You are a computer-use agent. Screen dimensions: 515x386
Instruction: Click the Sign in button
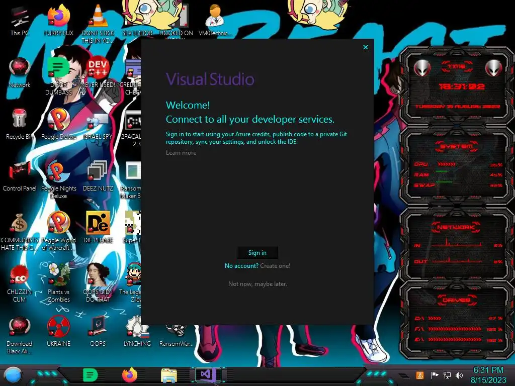[x=257, y=253]
